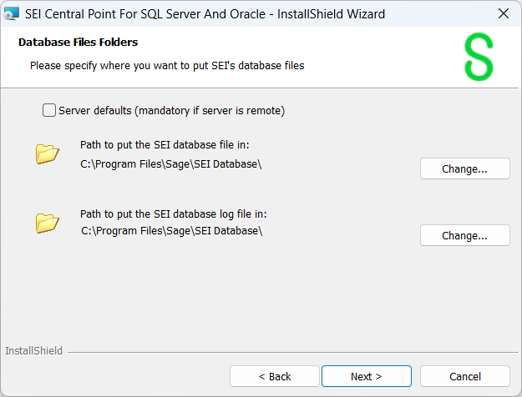The width and height of the screenshot is (522, 397).
Task: Click the database log file path text
Action: (x=171, y=230)
